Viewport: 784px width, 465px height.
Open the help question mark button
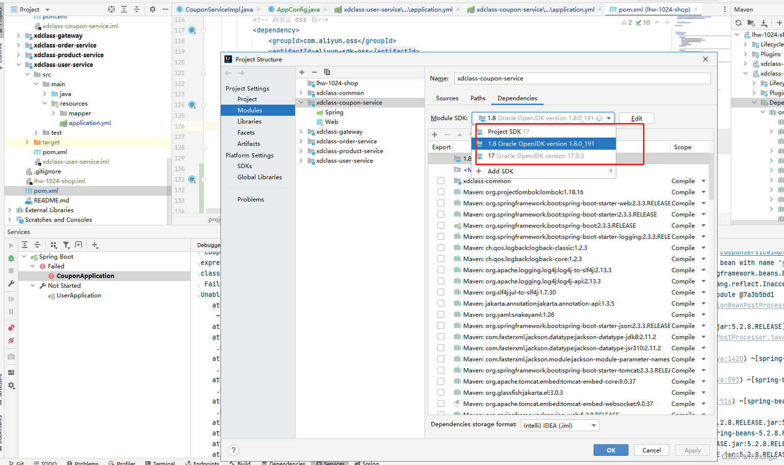(234, 450)
